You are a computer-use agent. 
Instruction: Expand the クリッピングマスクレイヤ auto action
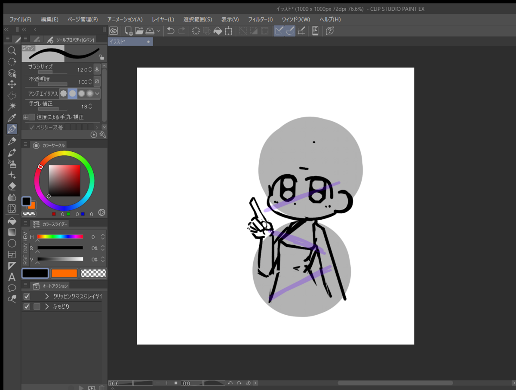coord(47,296)
